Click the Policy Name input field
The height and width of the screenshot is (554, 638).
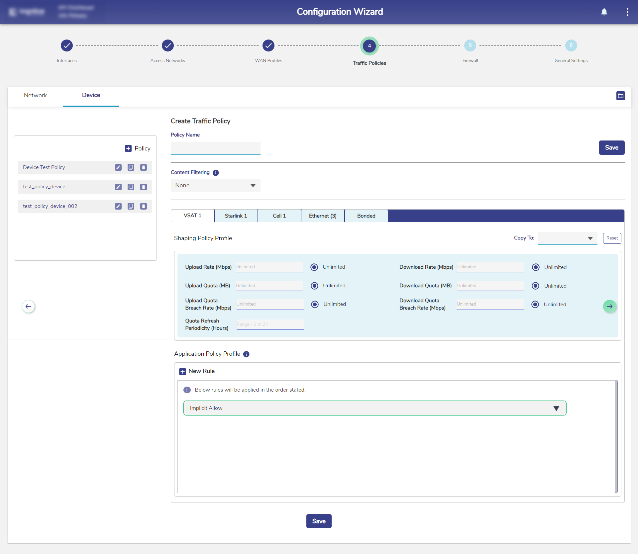[215, 148]
